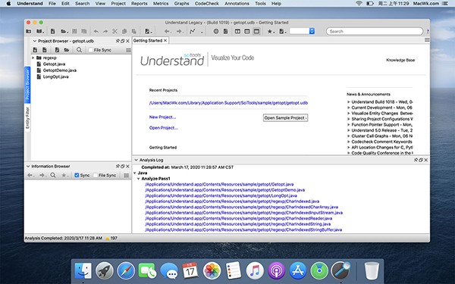Image resolution: width=455 pixels, height=284 pixels.
Task: Enable File Sync in Project Browser
Action: (90, 50)
